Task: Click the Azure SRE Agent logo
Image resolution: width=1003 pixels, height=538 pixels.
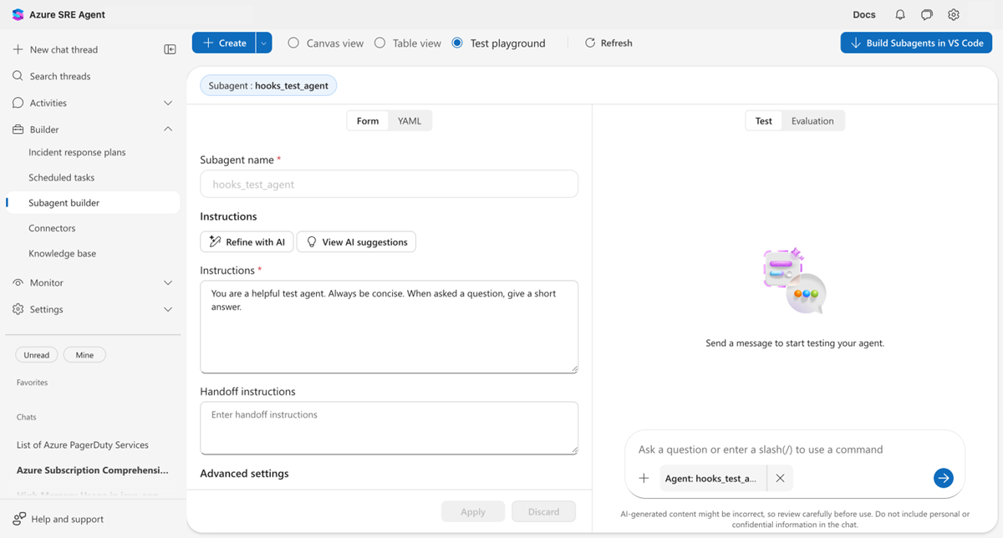Action: coord(18,15)
